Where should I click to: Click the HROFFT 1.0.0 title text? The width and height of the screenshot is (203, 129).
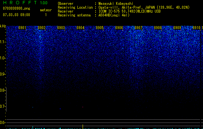coord(25,3)
